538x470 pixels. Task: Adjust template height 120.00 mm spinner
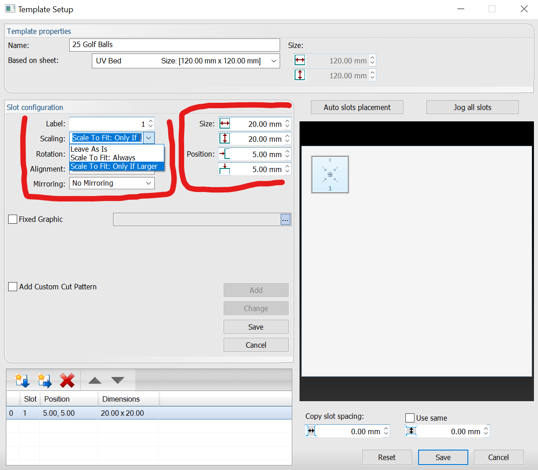coord(373,75)
